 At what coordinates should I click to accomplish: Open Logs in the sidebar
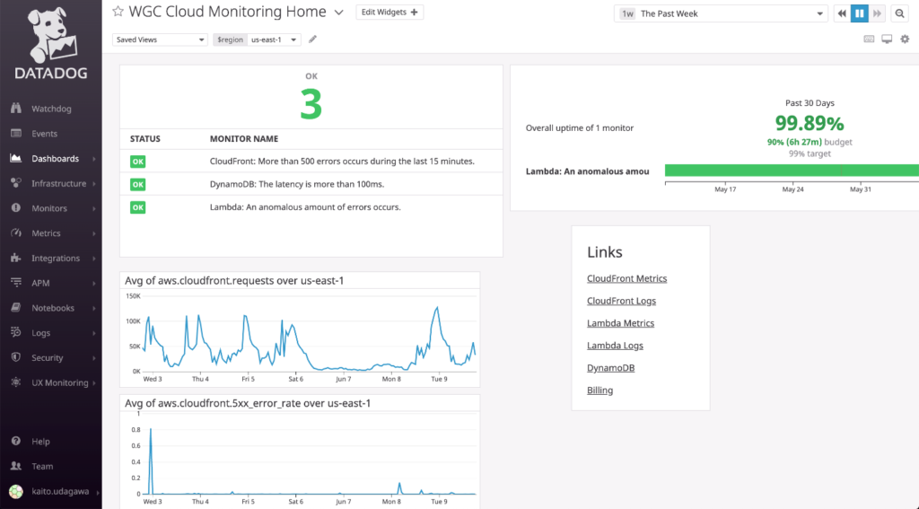click(41, 332)
